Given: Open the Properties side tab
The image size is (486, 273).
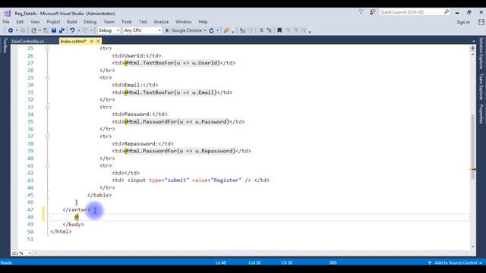Looking at the screenshot, I should (481, 114).
